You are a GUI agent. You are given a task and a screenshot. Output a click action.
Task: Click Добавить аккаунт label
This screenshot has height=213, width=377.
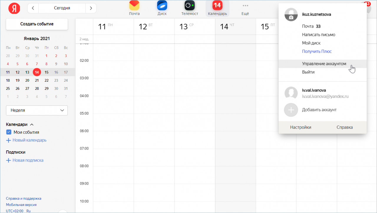pyautogui.click(x=319, y=110)
